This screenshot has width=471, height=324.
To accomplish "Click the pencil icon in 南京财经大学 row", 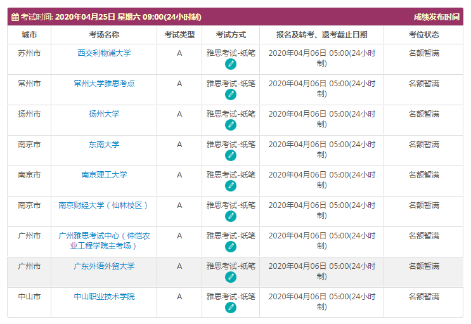I will click(231, 216).
